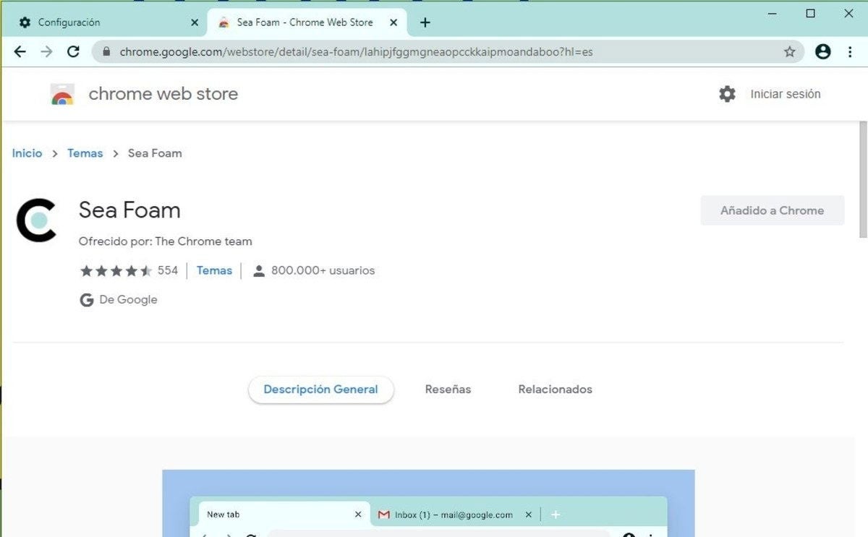Open Chrome three-dot menu
The width and height of the screenshot is (868, 537).
[x=849, y=51]
